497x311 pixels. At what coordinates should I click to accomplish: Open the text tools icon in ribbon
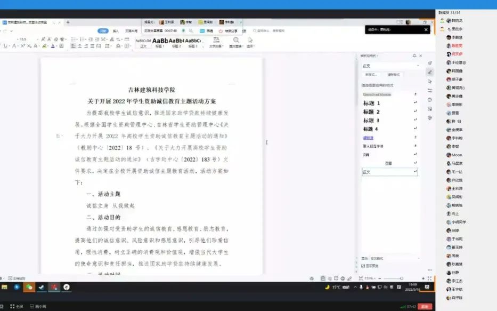click(216, 41)
